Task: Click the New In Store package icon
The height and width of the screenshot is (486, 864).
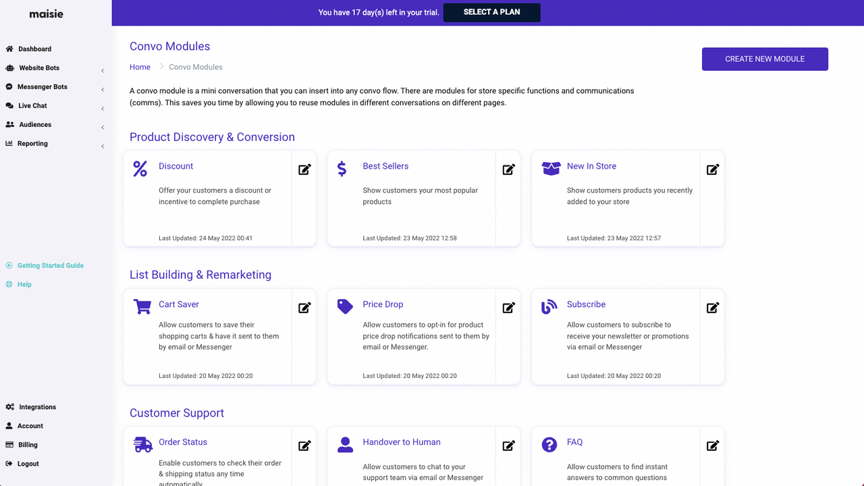Action: (551, 169)
